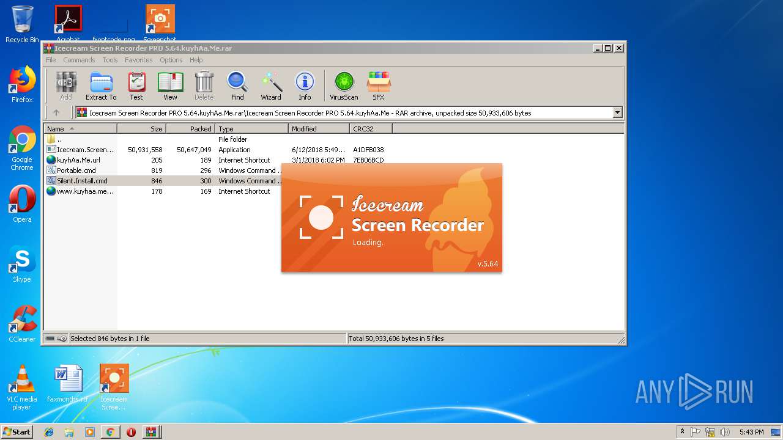Click the Action Center flag icon
This screenshot has height=440, width=783.
pos(696,432)
